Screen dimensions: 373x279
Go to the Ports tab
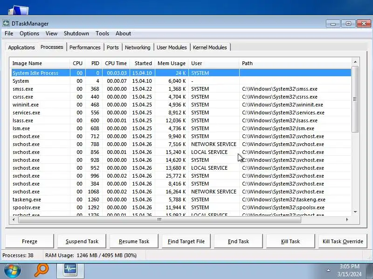pos(112,47)
